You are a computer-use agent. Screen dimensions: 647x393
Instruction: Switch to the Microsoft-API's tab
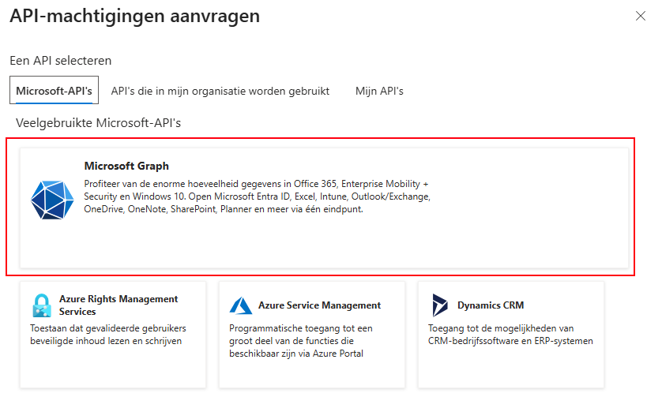coord(54,90)
